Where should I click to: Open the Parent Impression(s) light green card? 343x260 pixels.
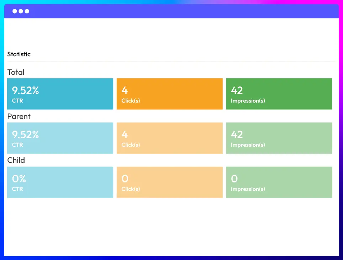pos(279,138)
